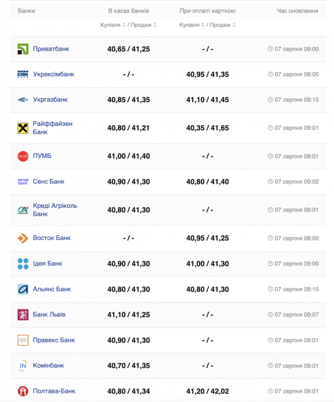Image resolution: width=334 pixels, height=402 pixels.
Task: Open the ПУМБ bank link
Action: coord(42,156)
